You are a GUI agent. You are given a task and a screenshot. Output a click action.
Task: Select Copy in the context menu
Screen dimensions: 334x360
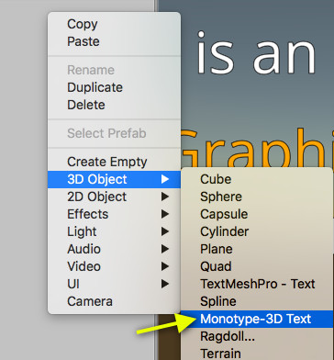114,24
